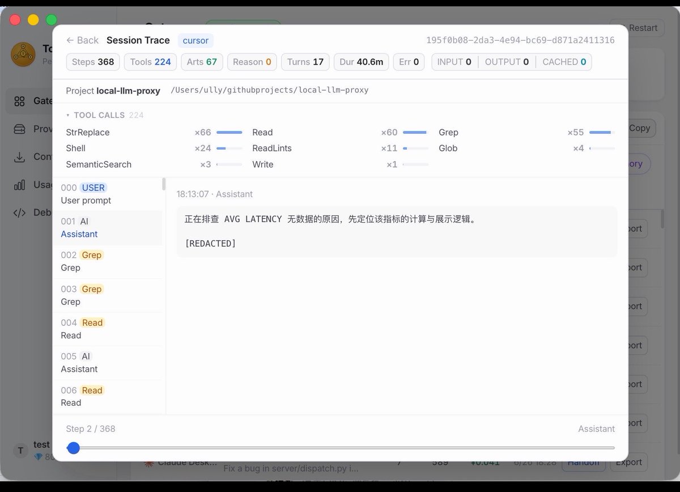This screenshot has height=492, width=680.
Task: Click the bottom row Export button
Action: coord(628,462)
